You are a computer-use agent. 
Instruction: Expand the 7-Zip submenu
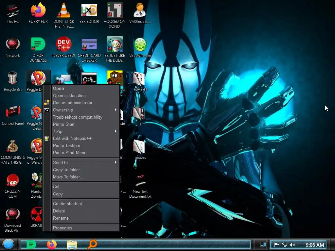pyautogui.click(x=85, y=131)
